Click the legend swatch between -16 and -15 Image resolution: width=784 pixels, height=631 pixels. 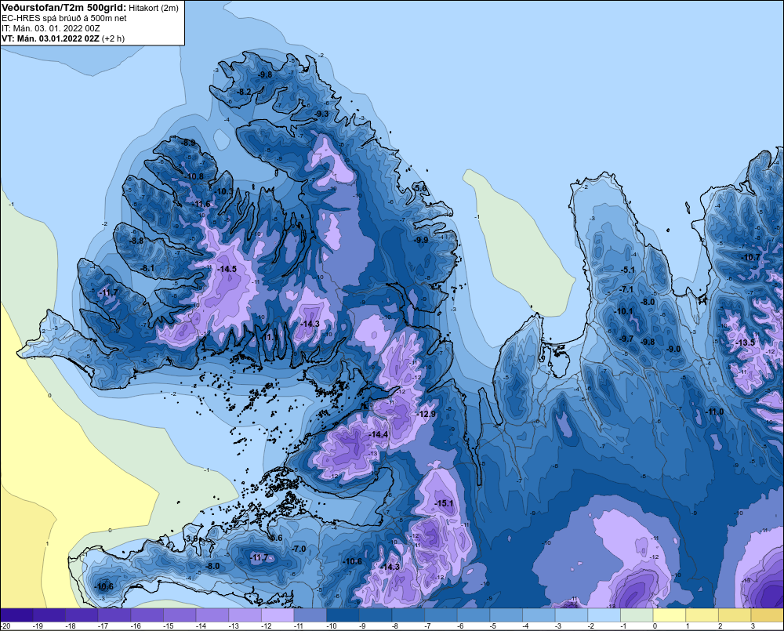pos(147,615)
